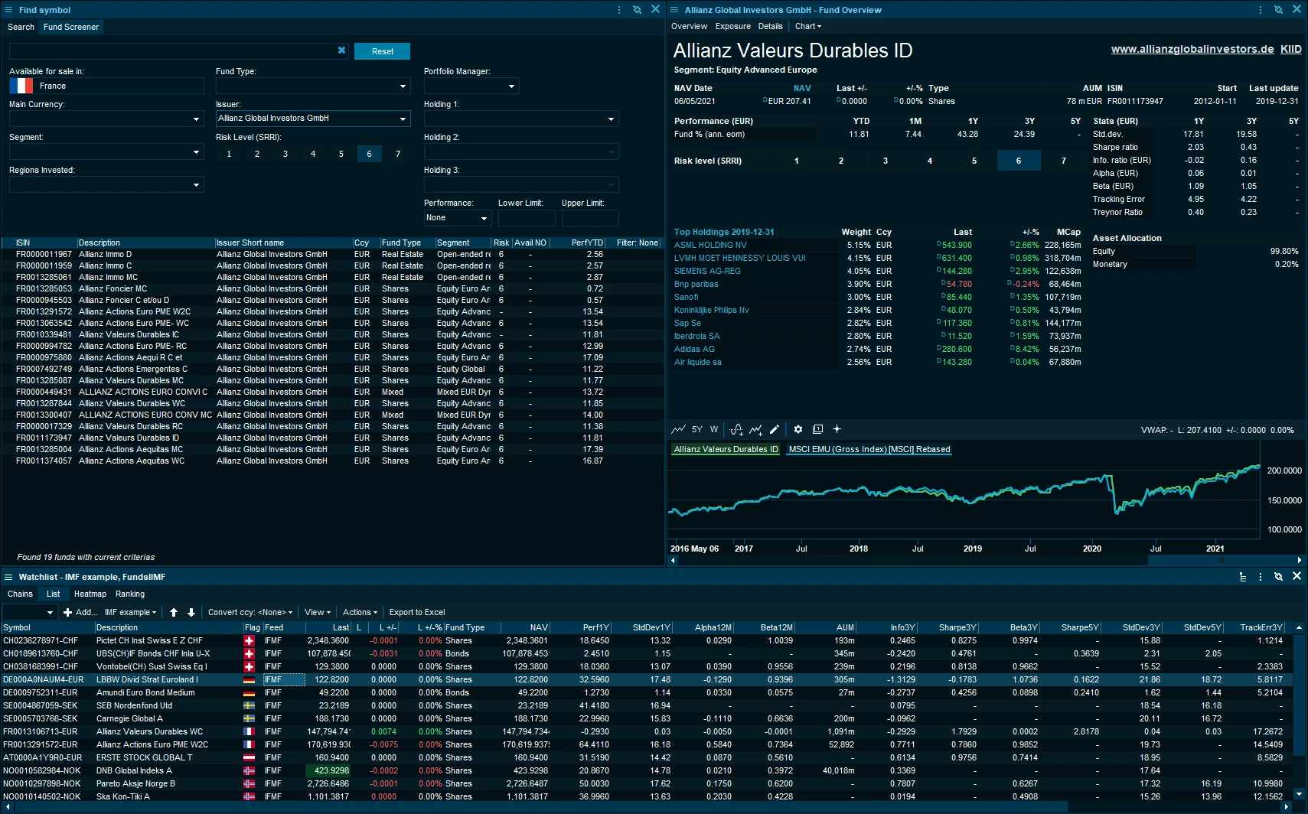Screen dimensions: 1308x814
Task: Open the Chart menu in Fund Overview
Action: (808, 26)
